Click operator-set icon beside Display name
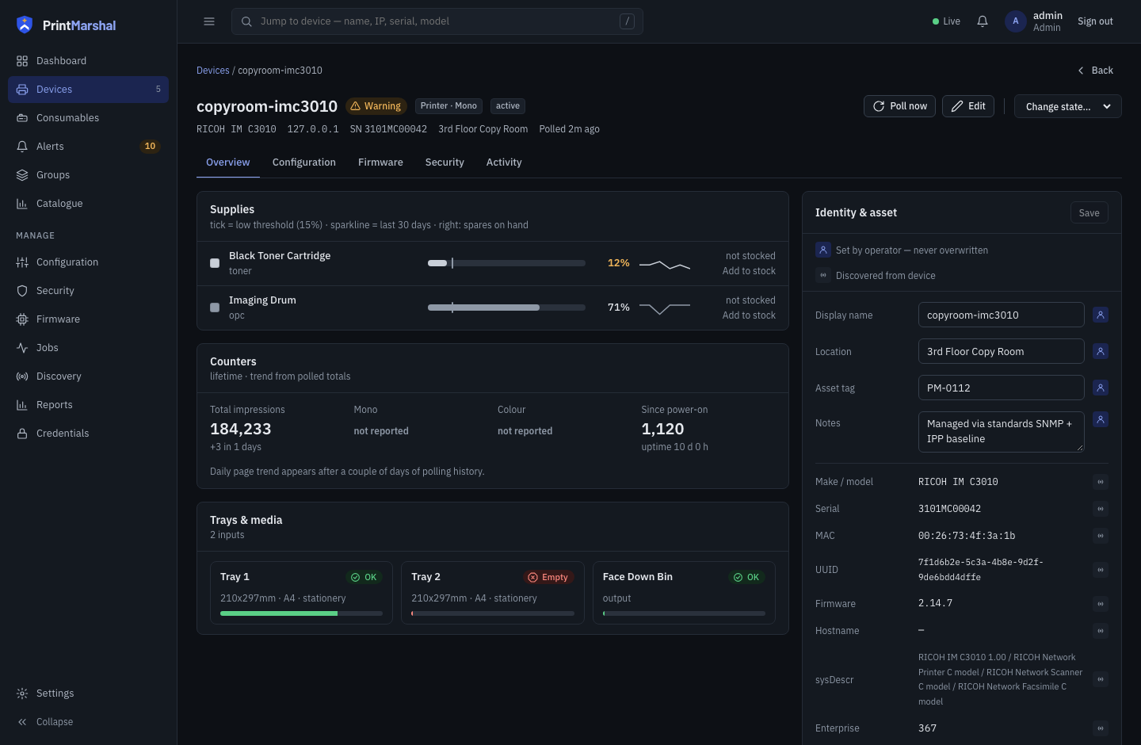 click(1101, 315)
